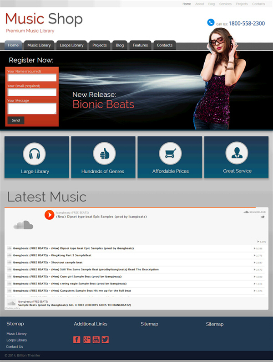This screenshot has width=273, height=362.
Task: Open the Music Library navigation tab
Action: click(x=39, y=45)
